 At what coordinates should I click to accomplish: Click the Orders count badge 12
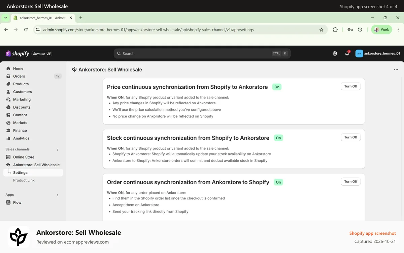coord(58,76)
